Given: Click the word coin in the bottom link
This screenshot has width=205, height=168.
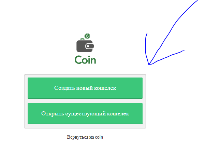Looking at the screenshot, I should pos(99,137).
